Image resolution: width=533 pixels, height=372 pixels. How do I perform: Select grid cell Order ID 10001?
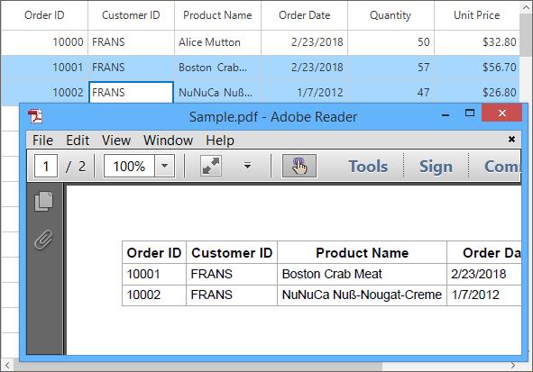(x=44, y=68)
